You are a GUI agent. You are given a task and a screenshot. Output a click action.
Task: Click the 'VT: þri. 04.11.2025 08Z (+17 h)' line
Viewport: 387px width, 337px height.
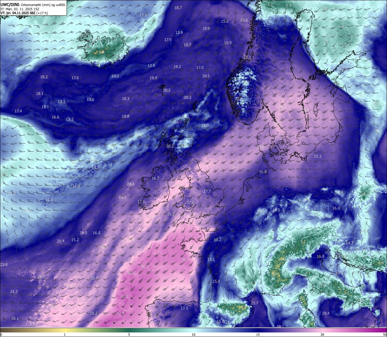pos(24,13)
